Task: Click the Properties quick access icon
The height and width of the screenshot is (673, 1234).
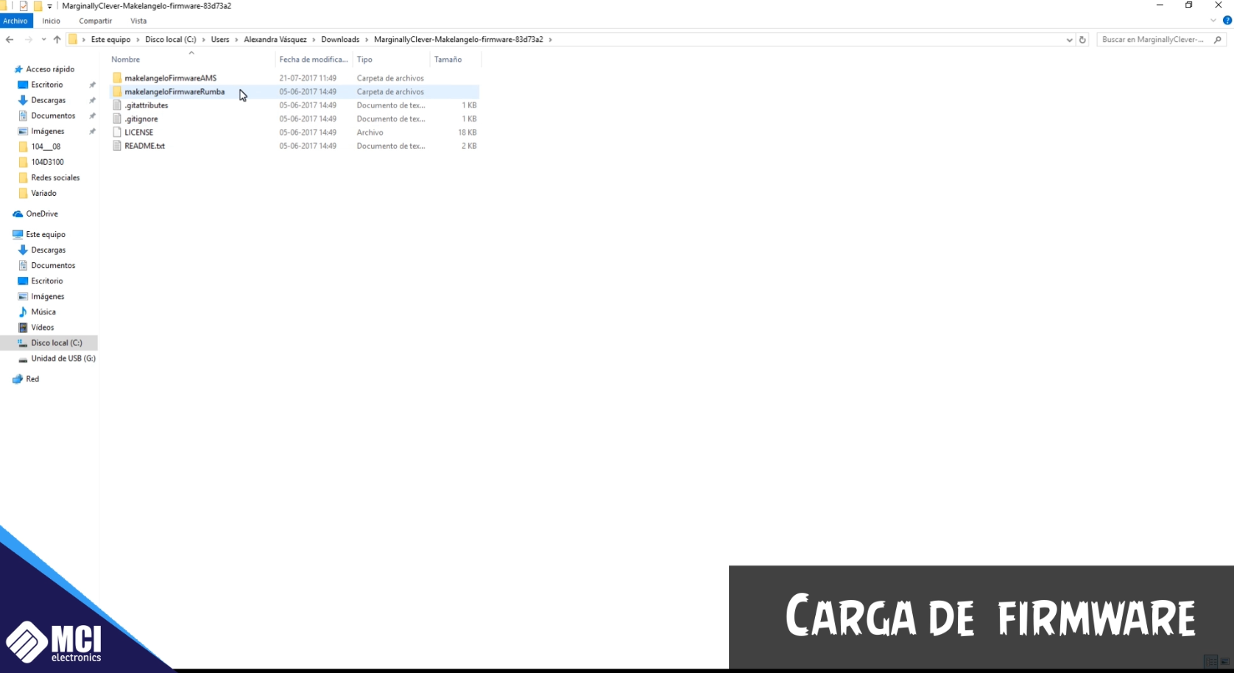Action: click(24, 6)
